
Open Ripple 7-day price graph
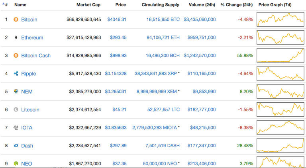(280, 73)
